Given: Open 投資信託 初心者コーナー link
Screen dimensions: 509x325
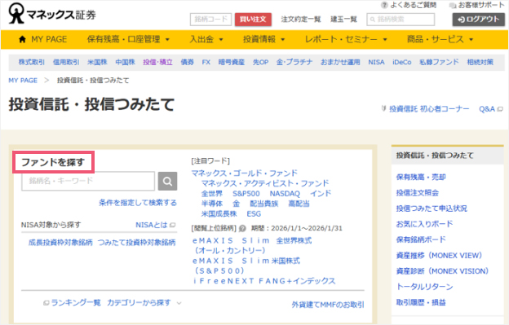Looking at the screenshot, I should coord(429,109).
